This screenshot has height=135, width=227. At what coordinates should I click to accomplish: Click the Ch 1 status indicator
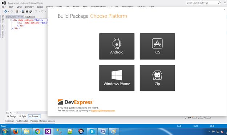[212, 126]
